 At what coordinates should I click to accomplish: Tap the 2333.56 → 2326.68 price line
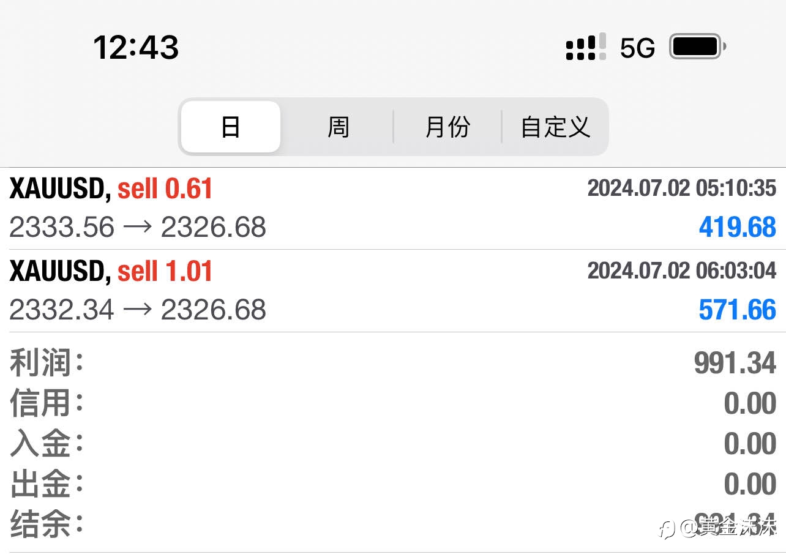(x=138, y=228)
